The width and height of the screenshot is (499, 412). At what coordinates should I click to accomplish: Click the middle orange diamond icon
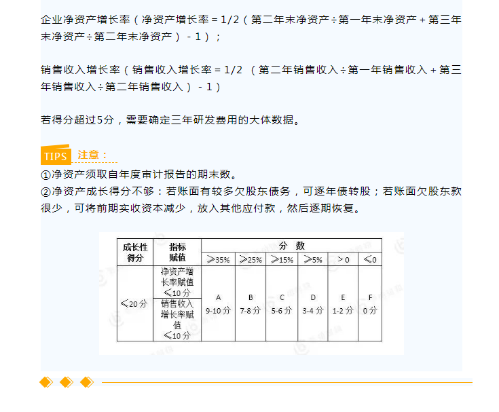[66, 382]
